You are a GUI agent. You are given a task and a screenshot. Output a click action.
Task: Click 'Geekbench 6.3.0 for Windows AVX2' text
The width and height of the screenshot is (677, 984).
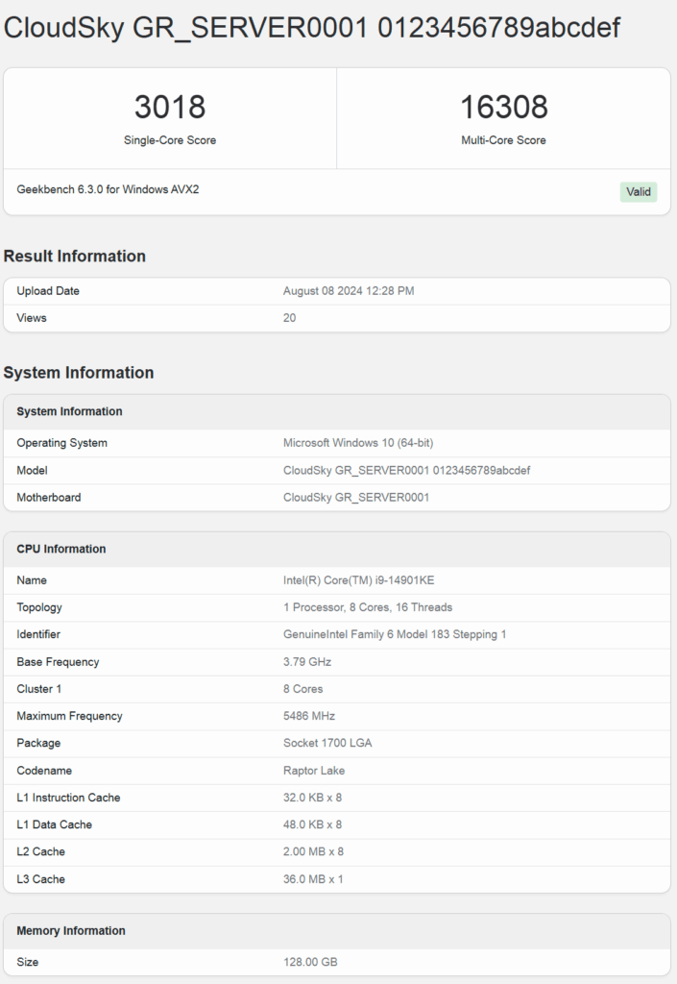point(108,189)
